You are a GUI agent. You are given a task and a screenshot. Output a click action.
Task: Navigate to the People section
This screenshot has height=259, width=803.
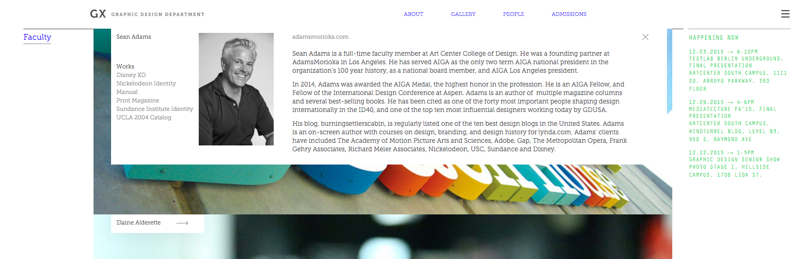(x=513, y=14)
